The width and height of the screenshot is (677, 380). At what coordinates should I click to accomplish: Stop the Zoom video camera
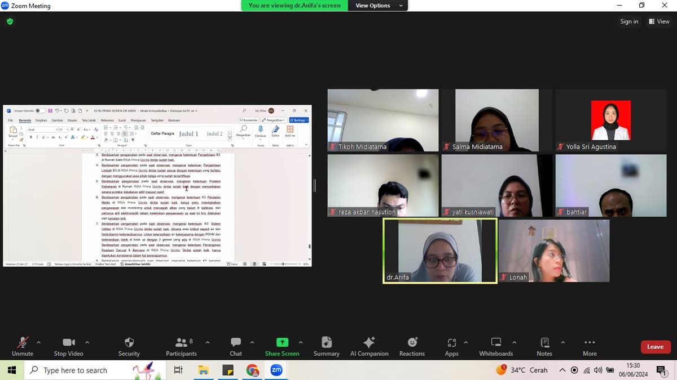tap(69, 347)
